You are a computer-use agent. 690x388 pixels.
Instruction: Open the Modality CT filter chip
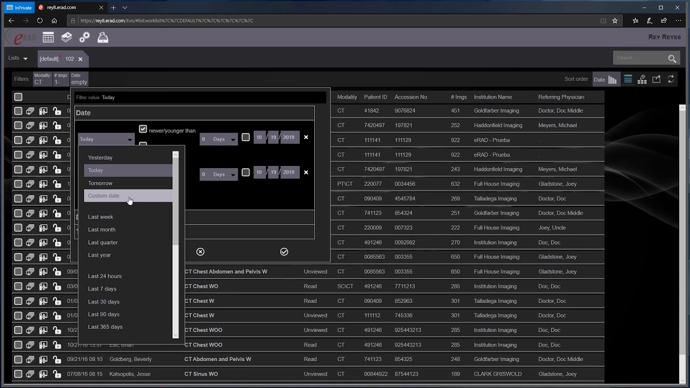point(42,79)
